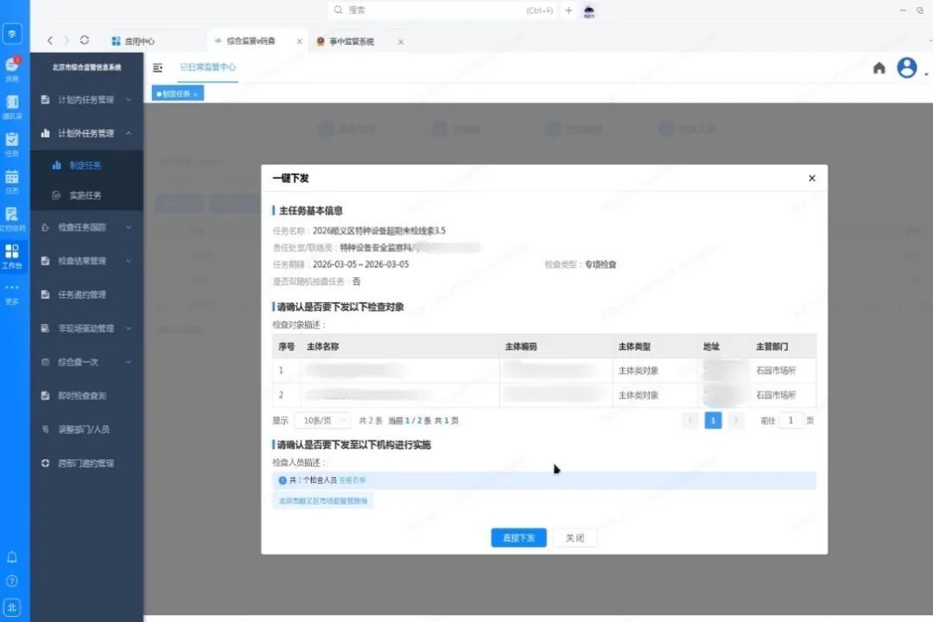Open the notification bell icon
The width and height of the screenshot is (933, 622).
click(12, 557)
